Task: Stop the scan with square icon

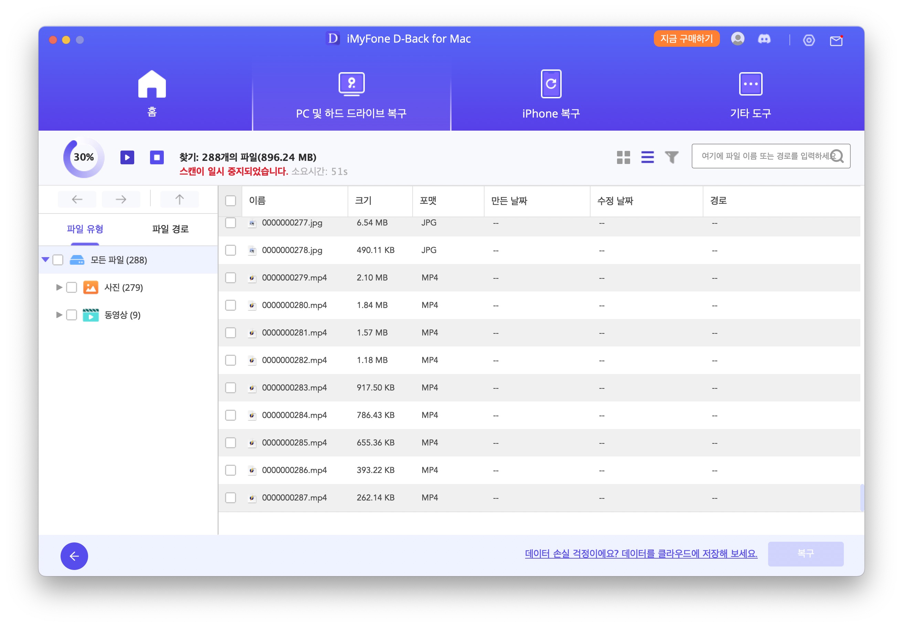Action: click(x=157, y=157)
